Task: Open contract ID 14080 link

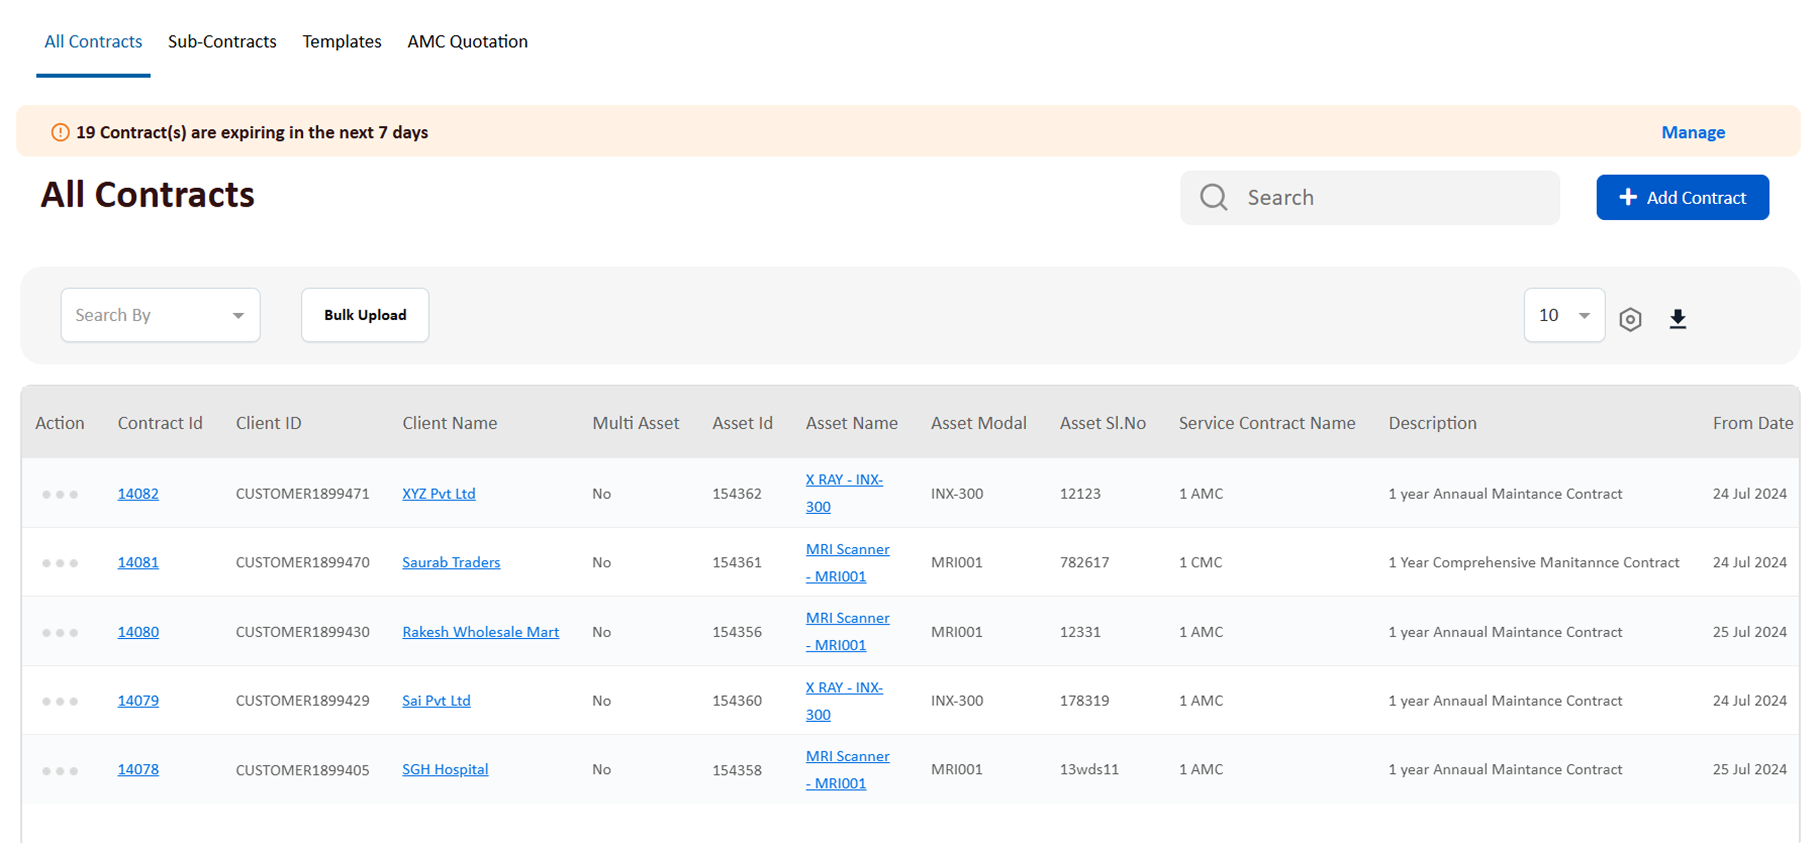Action: point(138,632)
